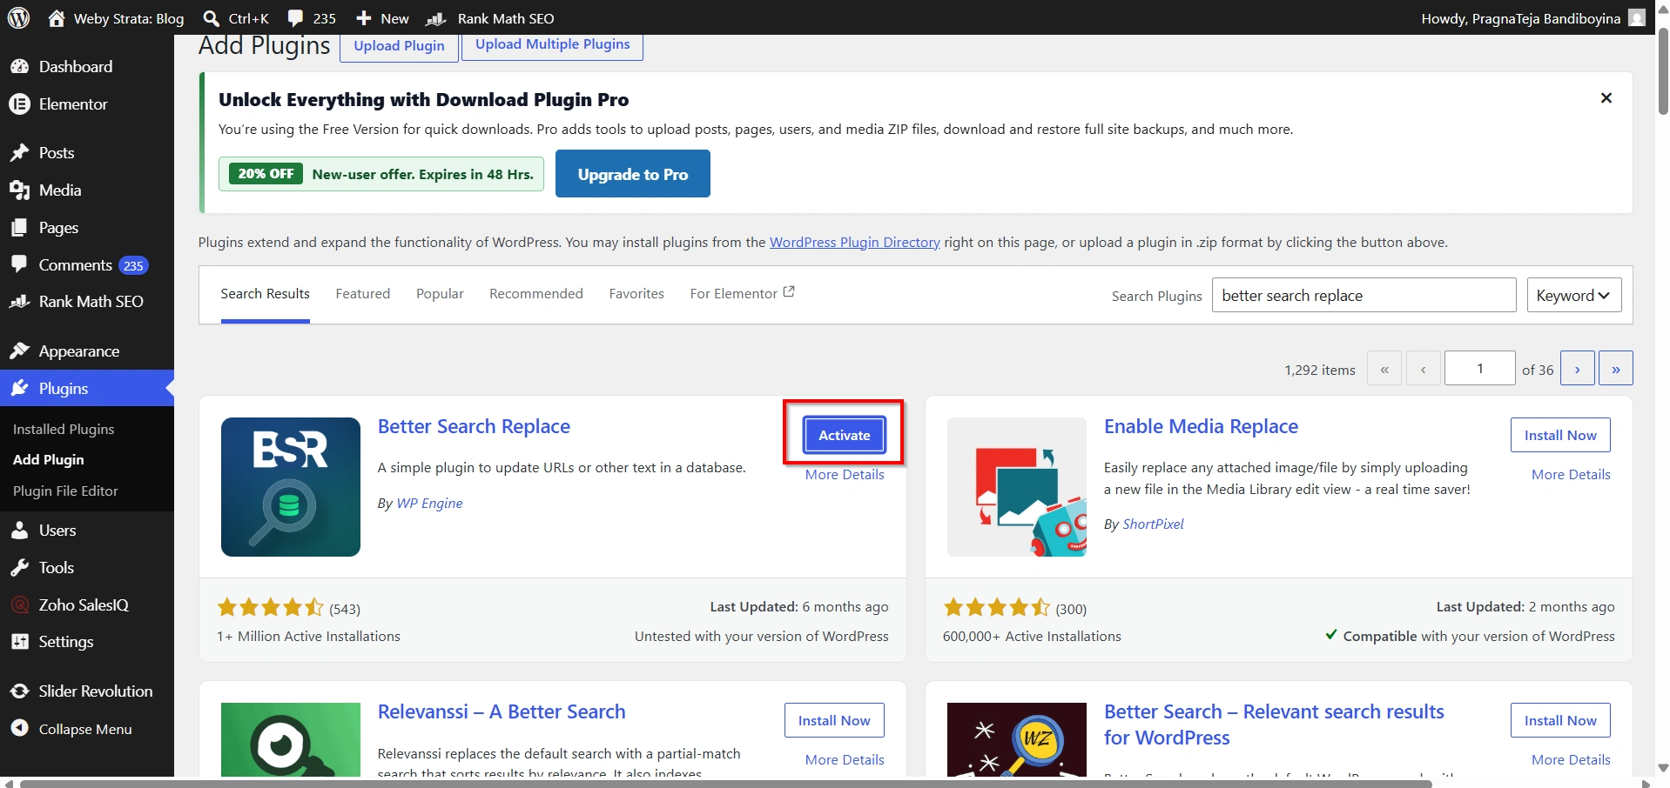Click the Search Plugins text field

[x=1364, y=296]
